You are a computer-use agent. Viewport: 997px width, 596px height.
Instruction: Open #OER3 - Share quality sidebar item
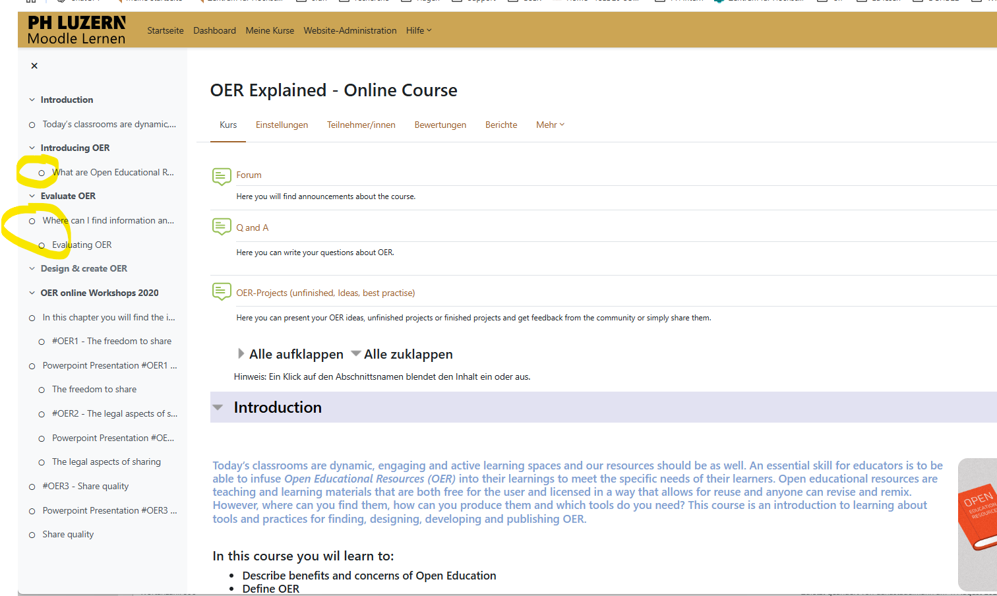point(85,486)
